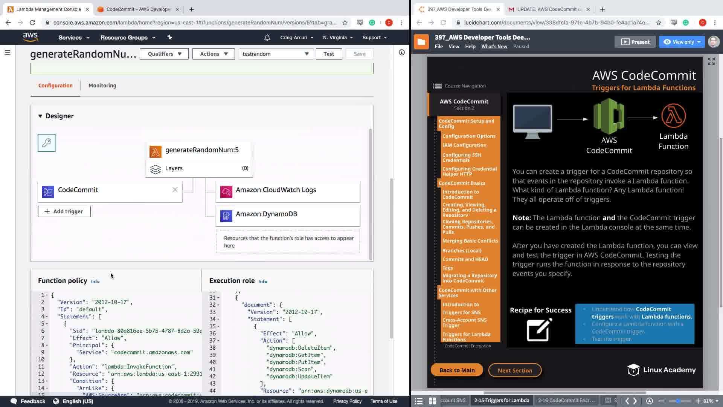Click the Add trigger button
723x407 pixels.
tap(64, 211)
